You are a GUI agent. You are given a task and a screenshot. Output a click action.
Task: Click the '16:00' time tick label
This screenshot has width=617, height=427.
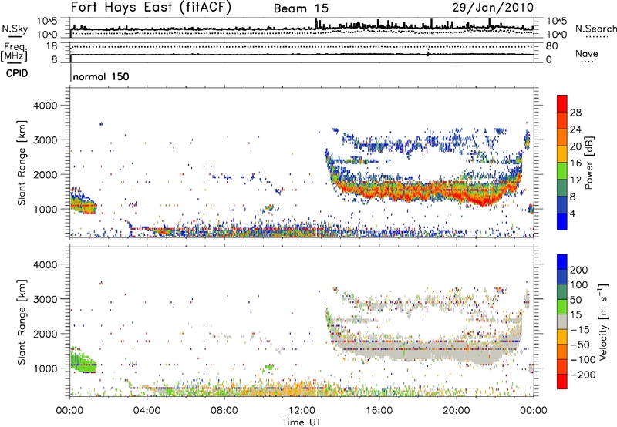379,411
